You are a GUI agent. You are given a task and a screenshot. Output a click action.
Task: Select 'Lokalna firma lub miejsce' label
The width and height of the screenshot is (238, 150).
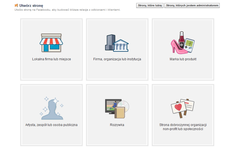[x=52, y=59]
